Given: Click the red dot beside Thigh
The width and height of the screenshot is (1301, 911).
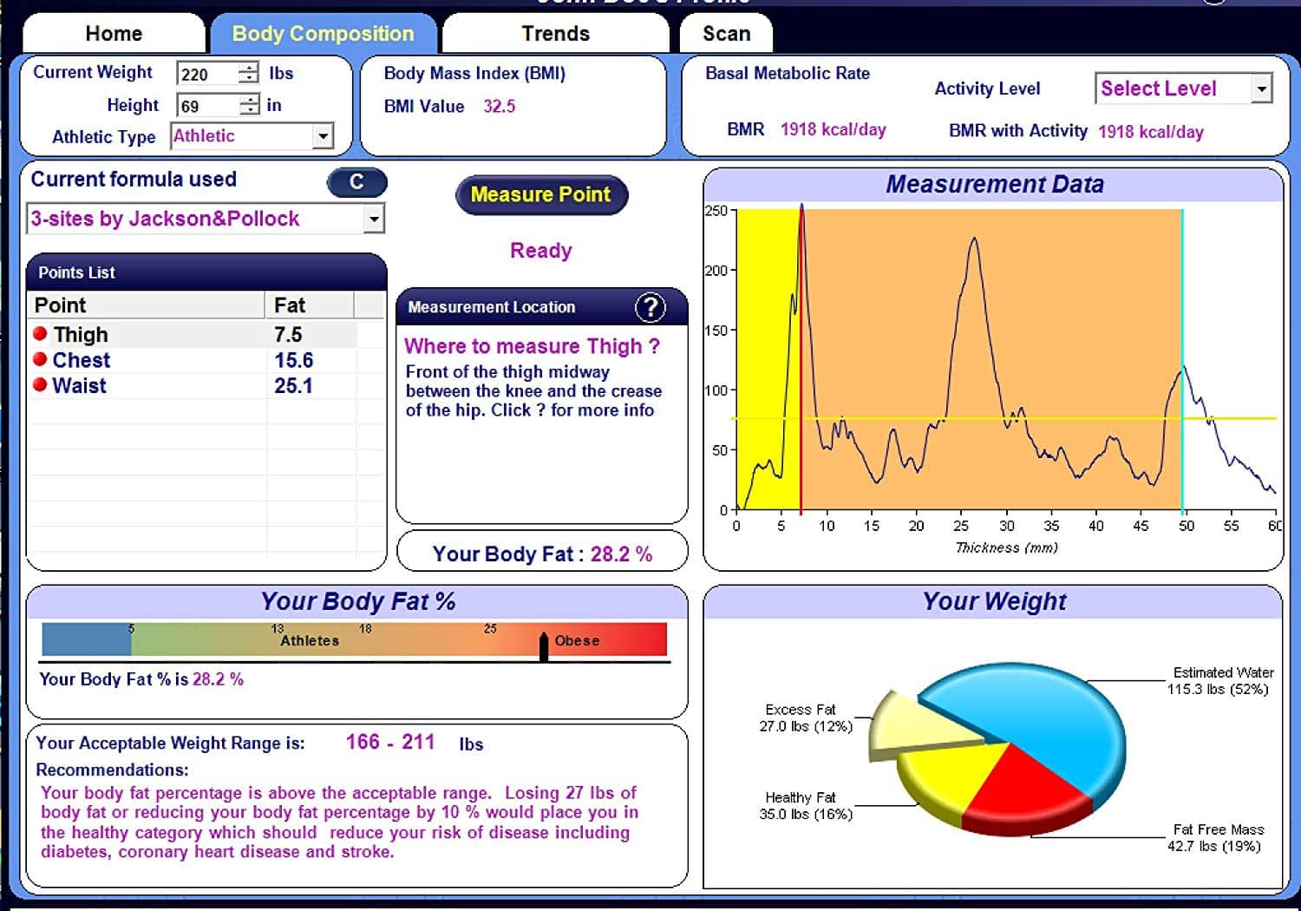Looking at the screenshot, I should coord(40,333).
